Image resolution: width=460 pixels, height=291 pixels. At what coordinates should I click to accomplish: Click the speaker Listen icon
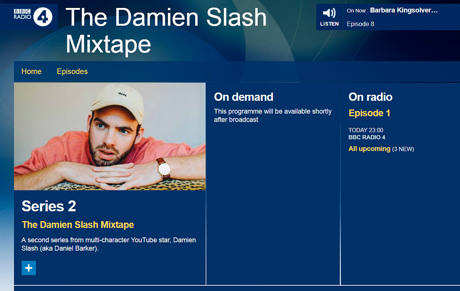coord(329,13)
